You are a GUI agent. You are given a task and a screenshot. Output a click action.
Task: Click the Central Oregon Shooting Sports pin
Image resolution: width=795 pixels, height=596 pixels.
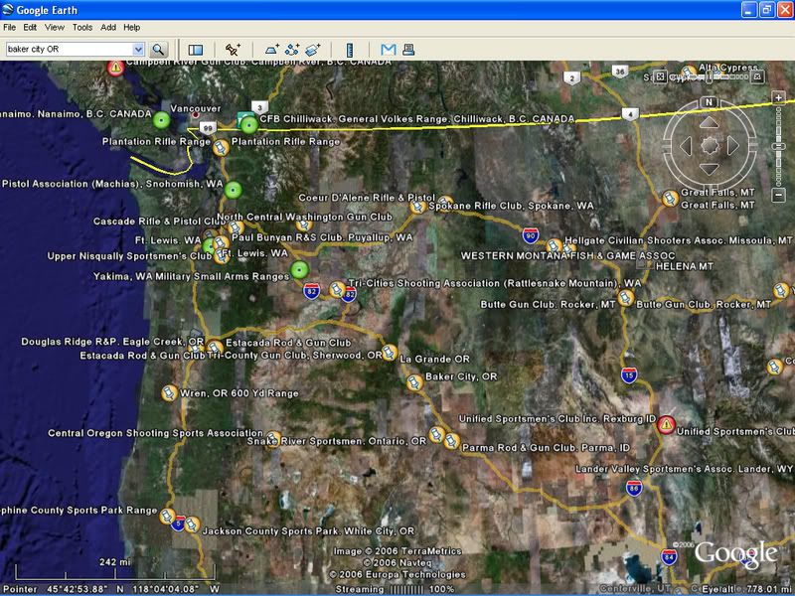273,439
